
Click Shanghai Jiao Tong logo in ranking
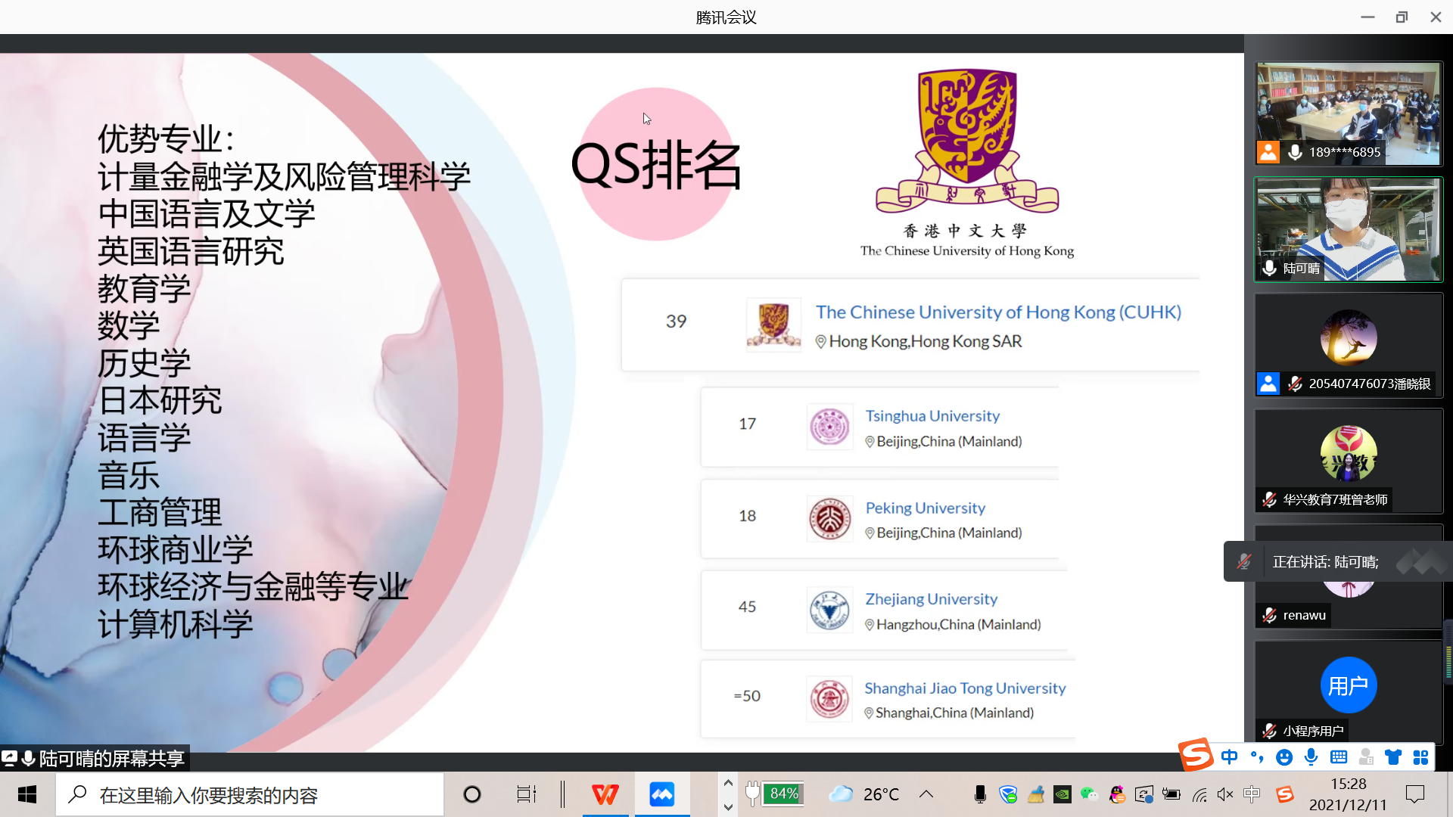(x=829, y=698)
